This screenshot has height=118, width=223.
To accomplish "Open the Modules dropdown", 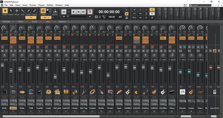I will [x=8, y=22].
